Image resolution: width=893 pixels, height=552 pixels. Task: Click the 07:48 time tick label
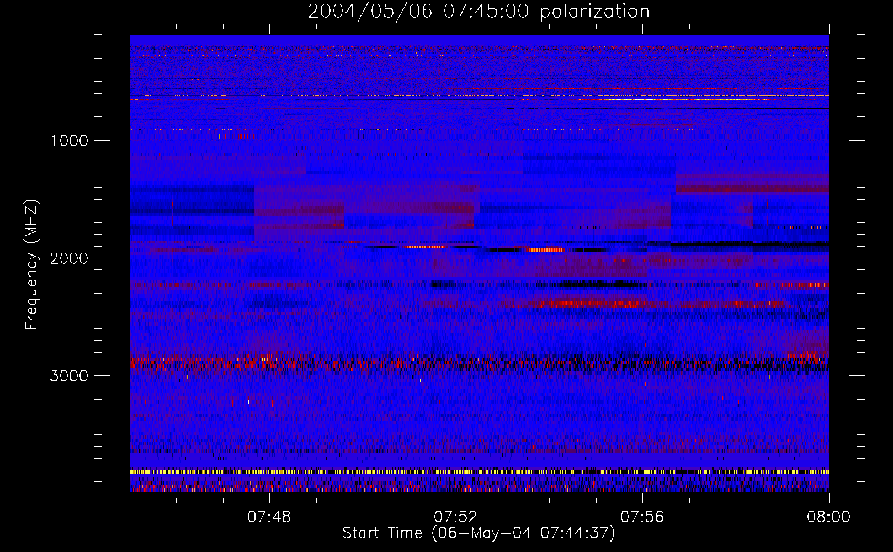tap(269, 517)
